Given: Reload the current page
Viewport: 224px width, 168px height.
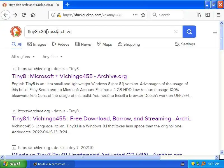Looking at the screenshot, I should tap(24, 15).
